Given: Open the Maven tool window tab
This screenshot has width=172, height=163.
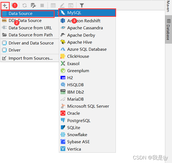Looking at the screenshot, I should pos(168,6).
